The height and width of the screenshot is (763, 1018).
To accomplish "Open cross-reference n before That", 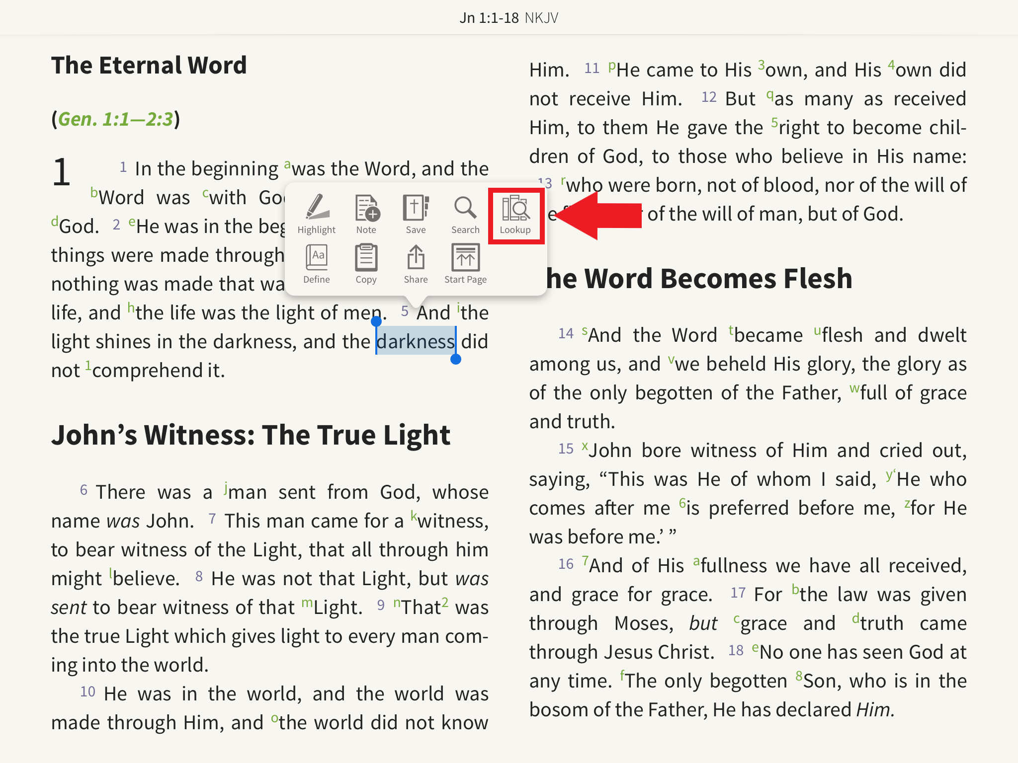I will click(397, 603).
